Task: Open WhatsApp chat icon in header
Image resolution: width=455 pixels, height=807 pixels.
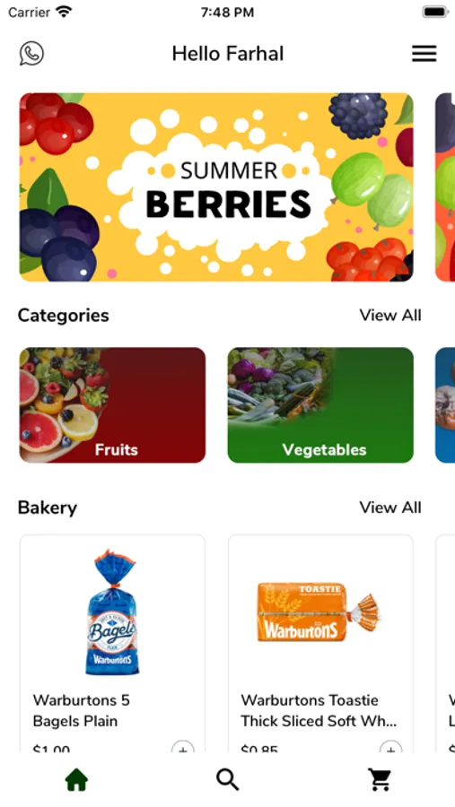Action: (32, 54)
